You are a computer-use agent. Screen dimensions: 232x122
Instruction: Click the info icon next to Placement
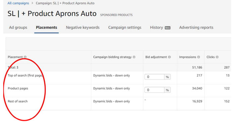tap(25, 57)
